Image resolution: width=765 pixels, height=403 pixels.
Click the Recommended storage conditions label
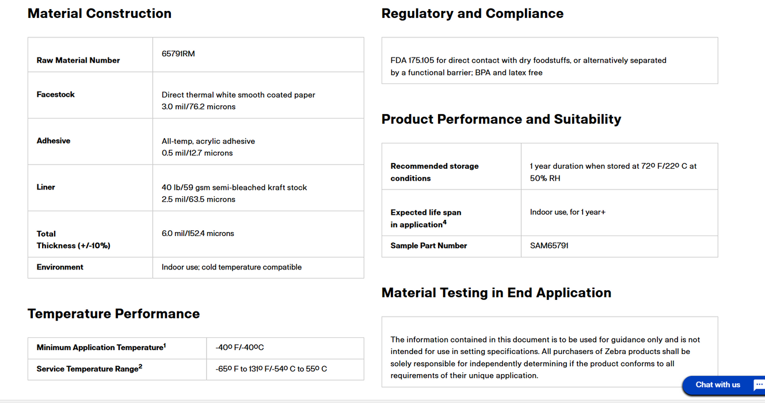click(x=435, y=172)
